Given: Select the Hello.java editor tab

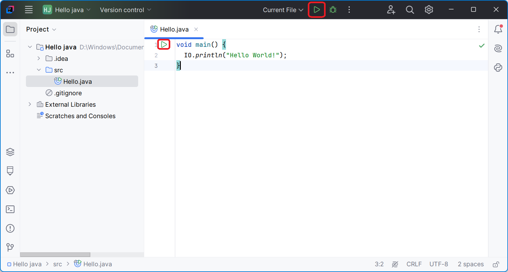Looking at the screenshot, I should [174, 29].
